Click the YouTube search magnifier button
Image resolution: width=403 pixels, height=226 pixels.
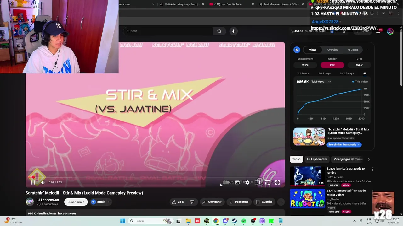[x=219, y=31]
